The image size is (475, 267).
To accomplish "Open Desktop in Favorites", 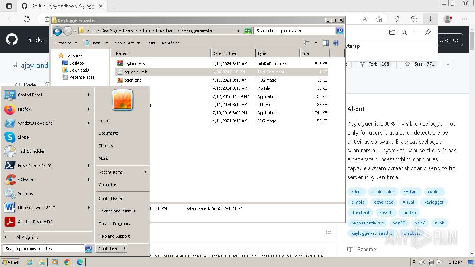I will 76,63.
